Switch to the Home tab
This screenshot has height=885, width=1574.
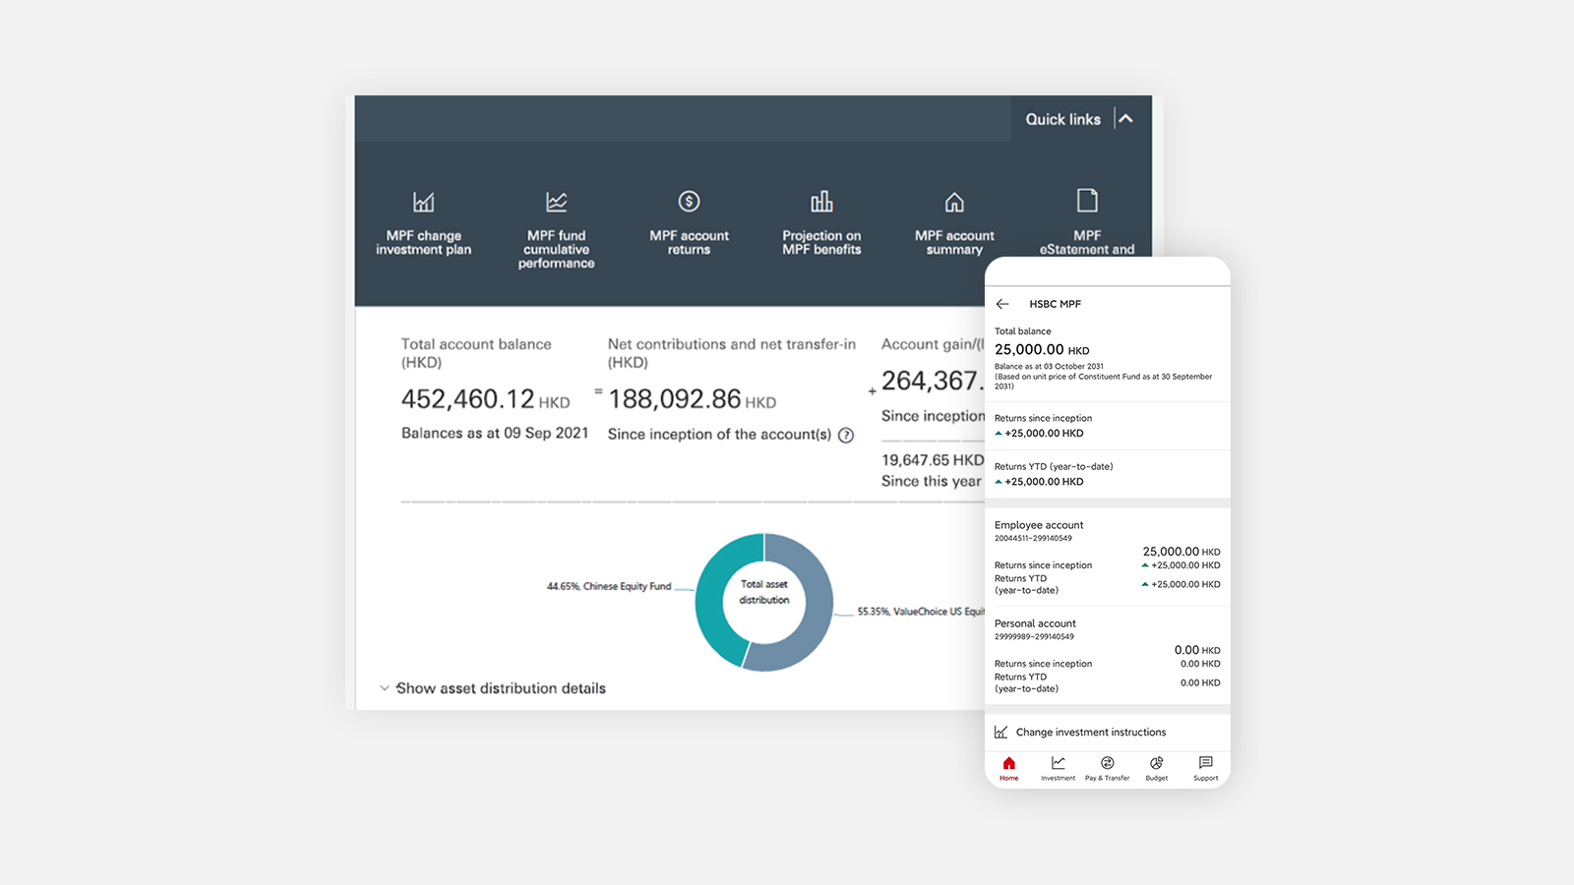click(1009, 768)
